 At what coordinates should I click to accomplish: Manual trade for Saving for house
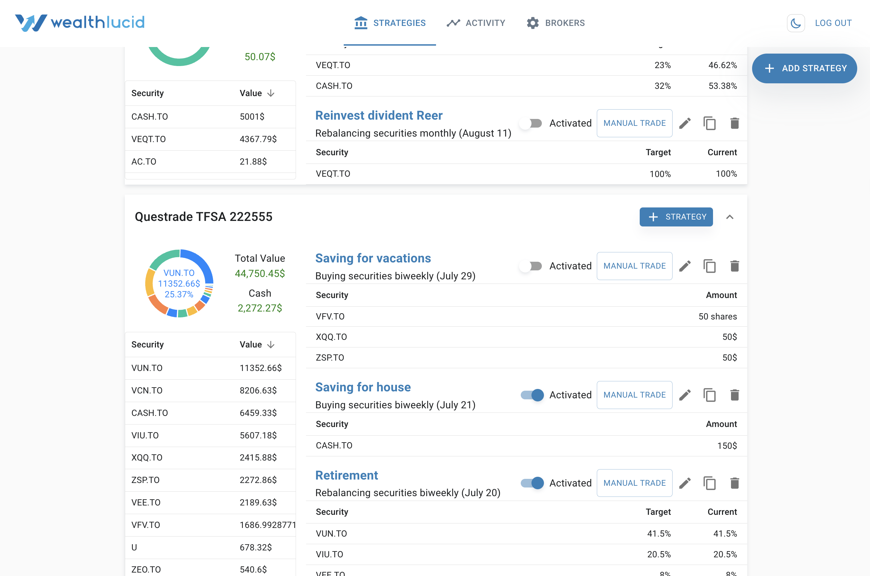[x=635, y=395]
